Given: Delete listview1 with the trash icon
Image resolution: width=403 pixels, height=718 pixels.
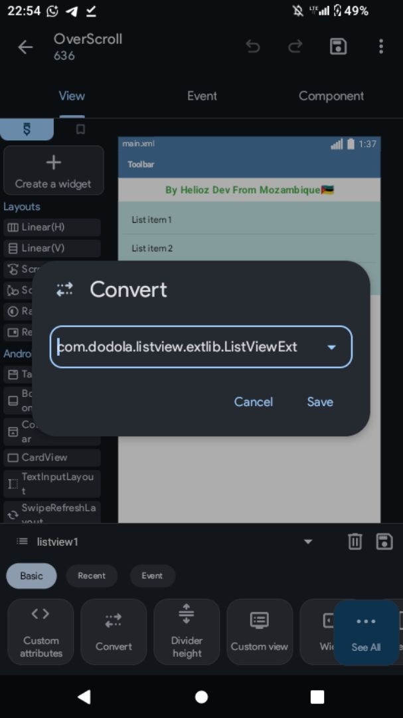Looking at the screenshot, I should click(355, 541).
